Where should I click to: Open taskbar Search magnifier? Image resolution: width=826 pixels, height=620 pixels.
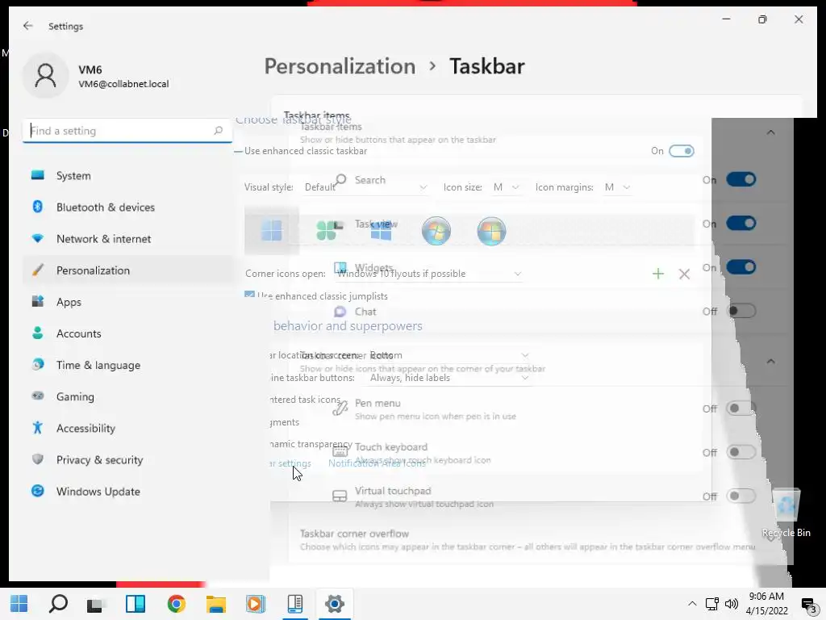tap(58, 604)
